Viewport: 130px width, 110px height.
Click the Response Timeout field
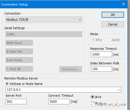[x=101, y=54]
